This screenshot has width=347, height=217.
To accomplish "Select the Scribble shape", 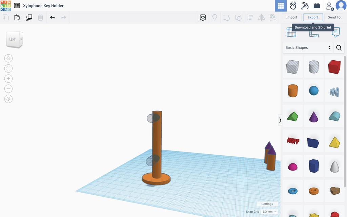I will click(x=334, y=92).
